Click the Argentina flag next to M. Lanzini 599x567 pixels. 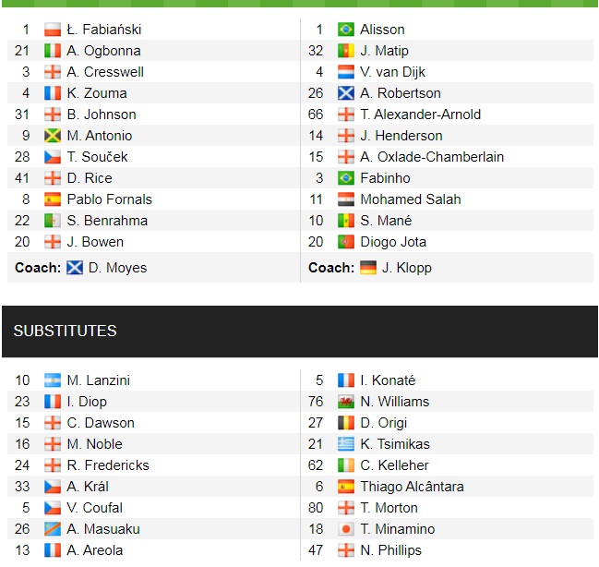(x=53, y=380)
